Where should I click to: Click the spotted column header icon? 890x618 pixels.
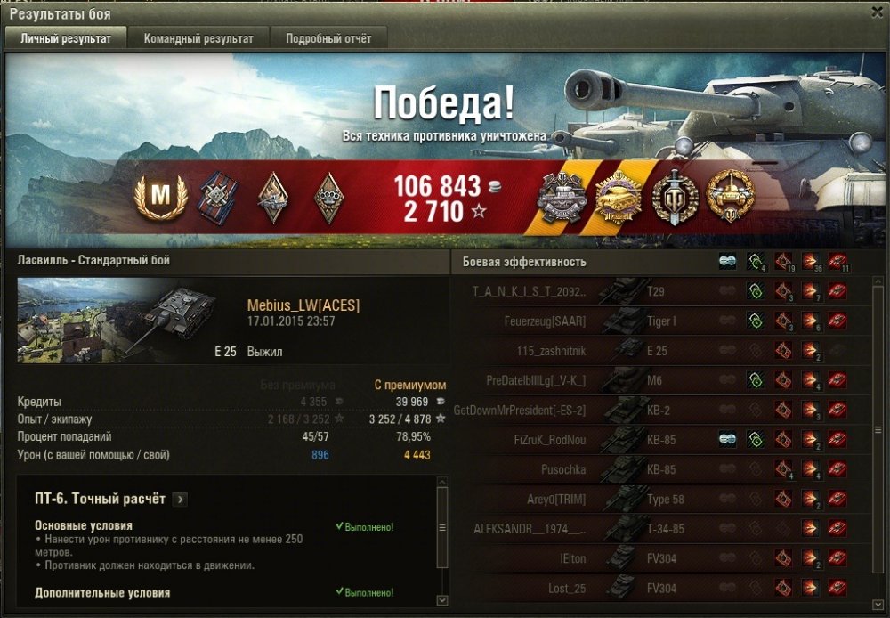coord(728,262)
